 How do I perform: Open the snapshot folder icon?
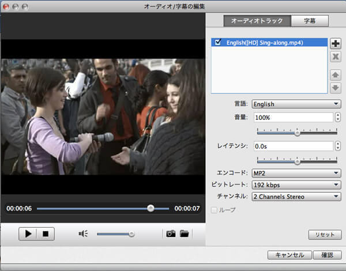pos(184,234)
